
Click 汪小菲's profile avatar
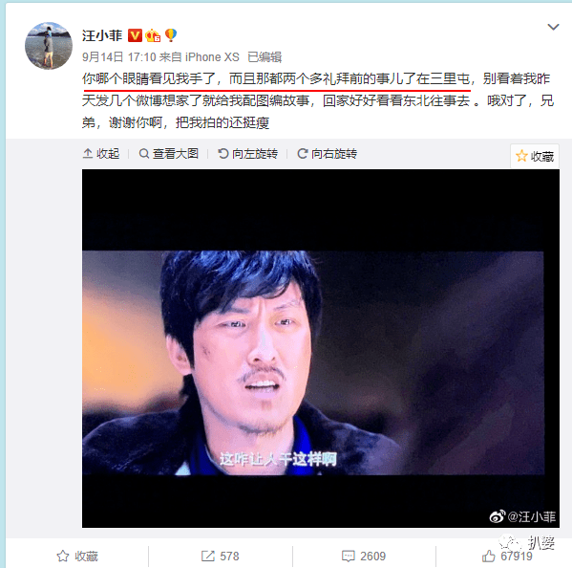coord(49,46)
